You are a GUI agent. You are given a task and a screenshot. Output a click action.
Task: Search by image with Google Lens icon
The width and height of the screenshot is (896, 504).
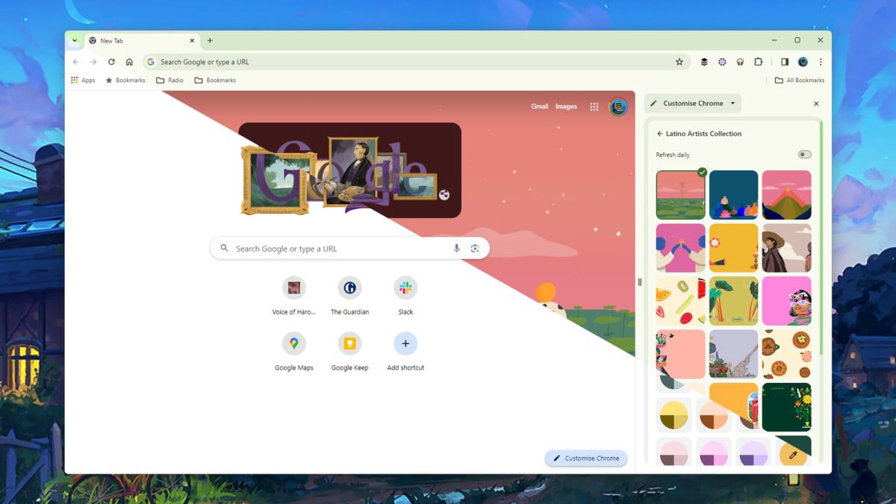pyautogui.click(x=475, y=249)
